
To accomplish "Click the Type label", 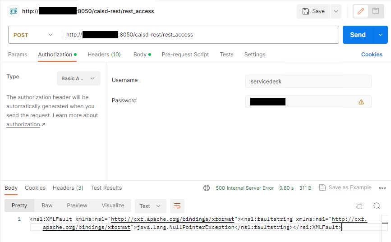I will click(13, 77).
